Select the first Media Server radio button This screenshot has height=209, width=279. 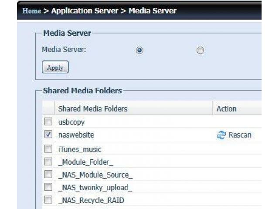click(139, 50)
